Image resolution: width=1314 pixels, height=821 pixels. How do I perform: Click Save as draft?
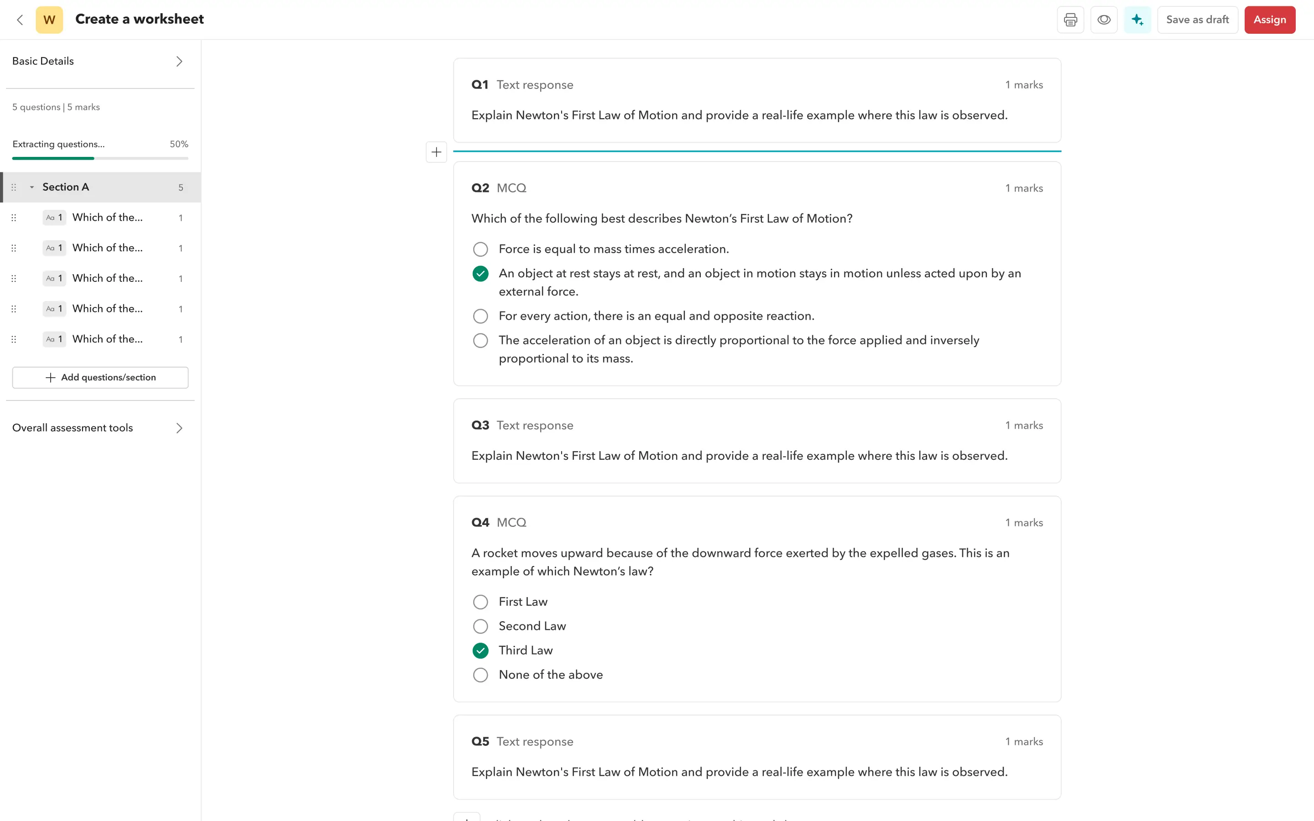(1197, 20)
